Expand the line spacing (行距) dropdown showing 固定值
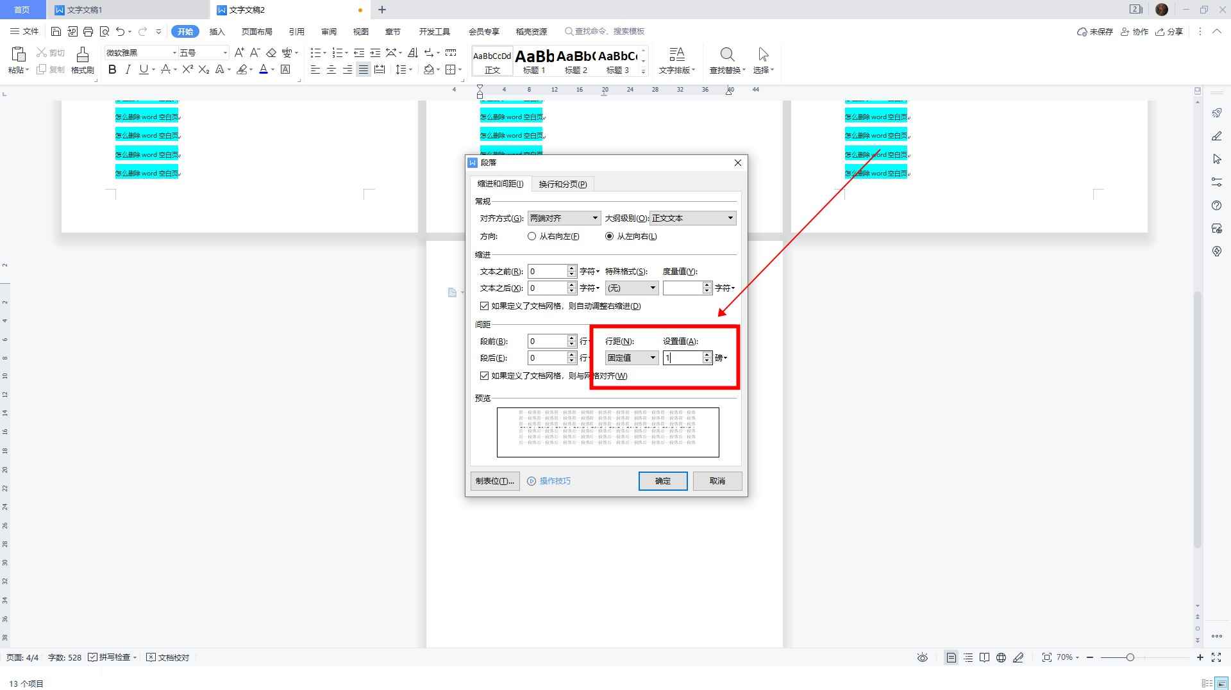The height and width of the screenshot is (690, 1231). (x=632, y=358)
